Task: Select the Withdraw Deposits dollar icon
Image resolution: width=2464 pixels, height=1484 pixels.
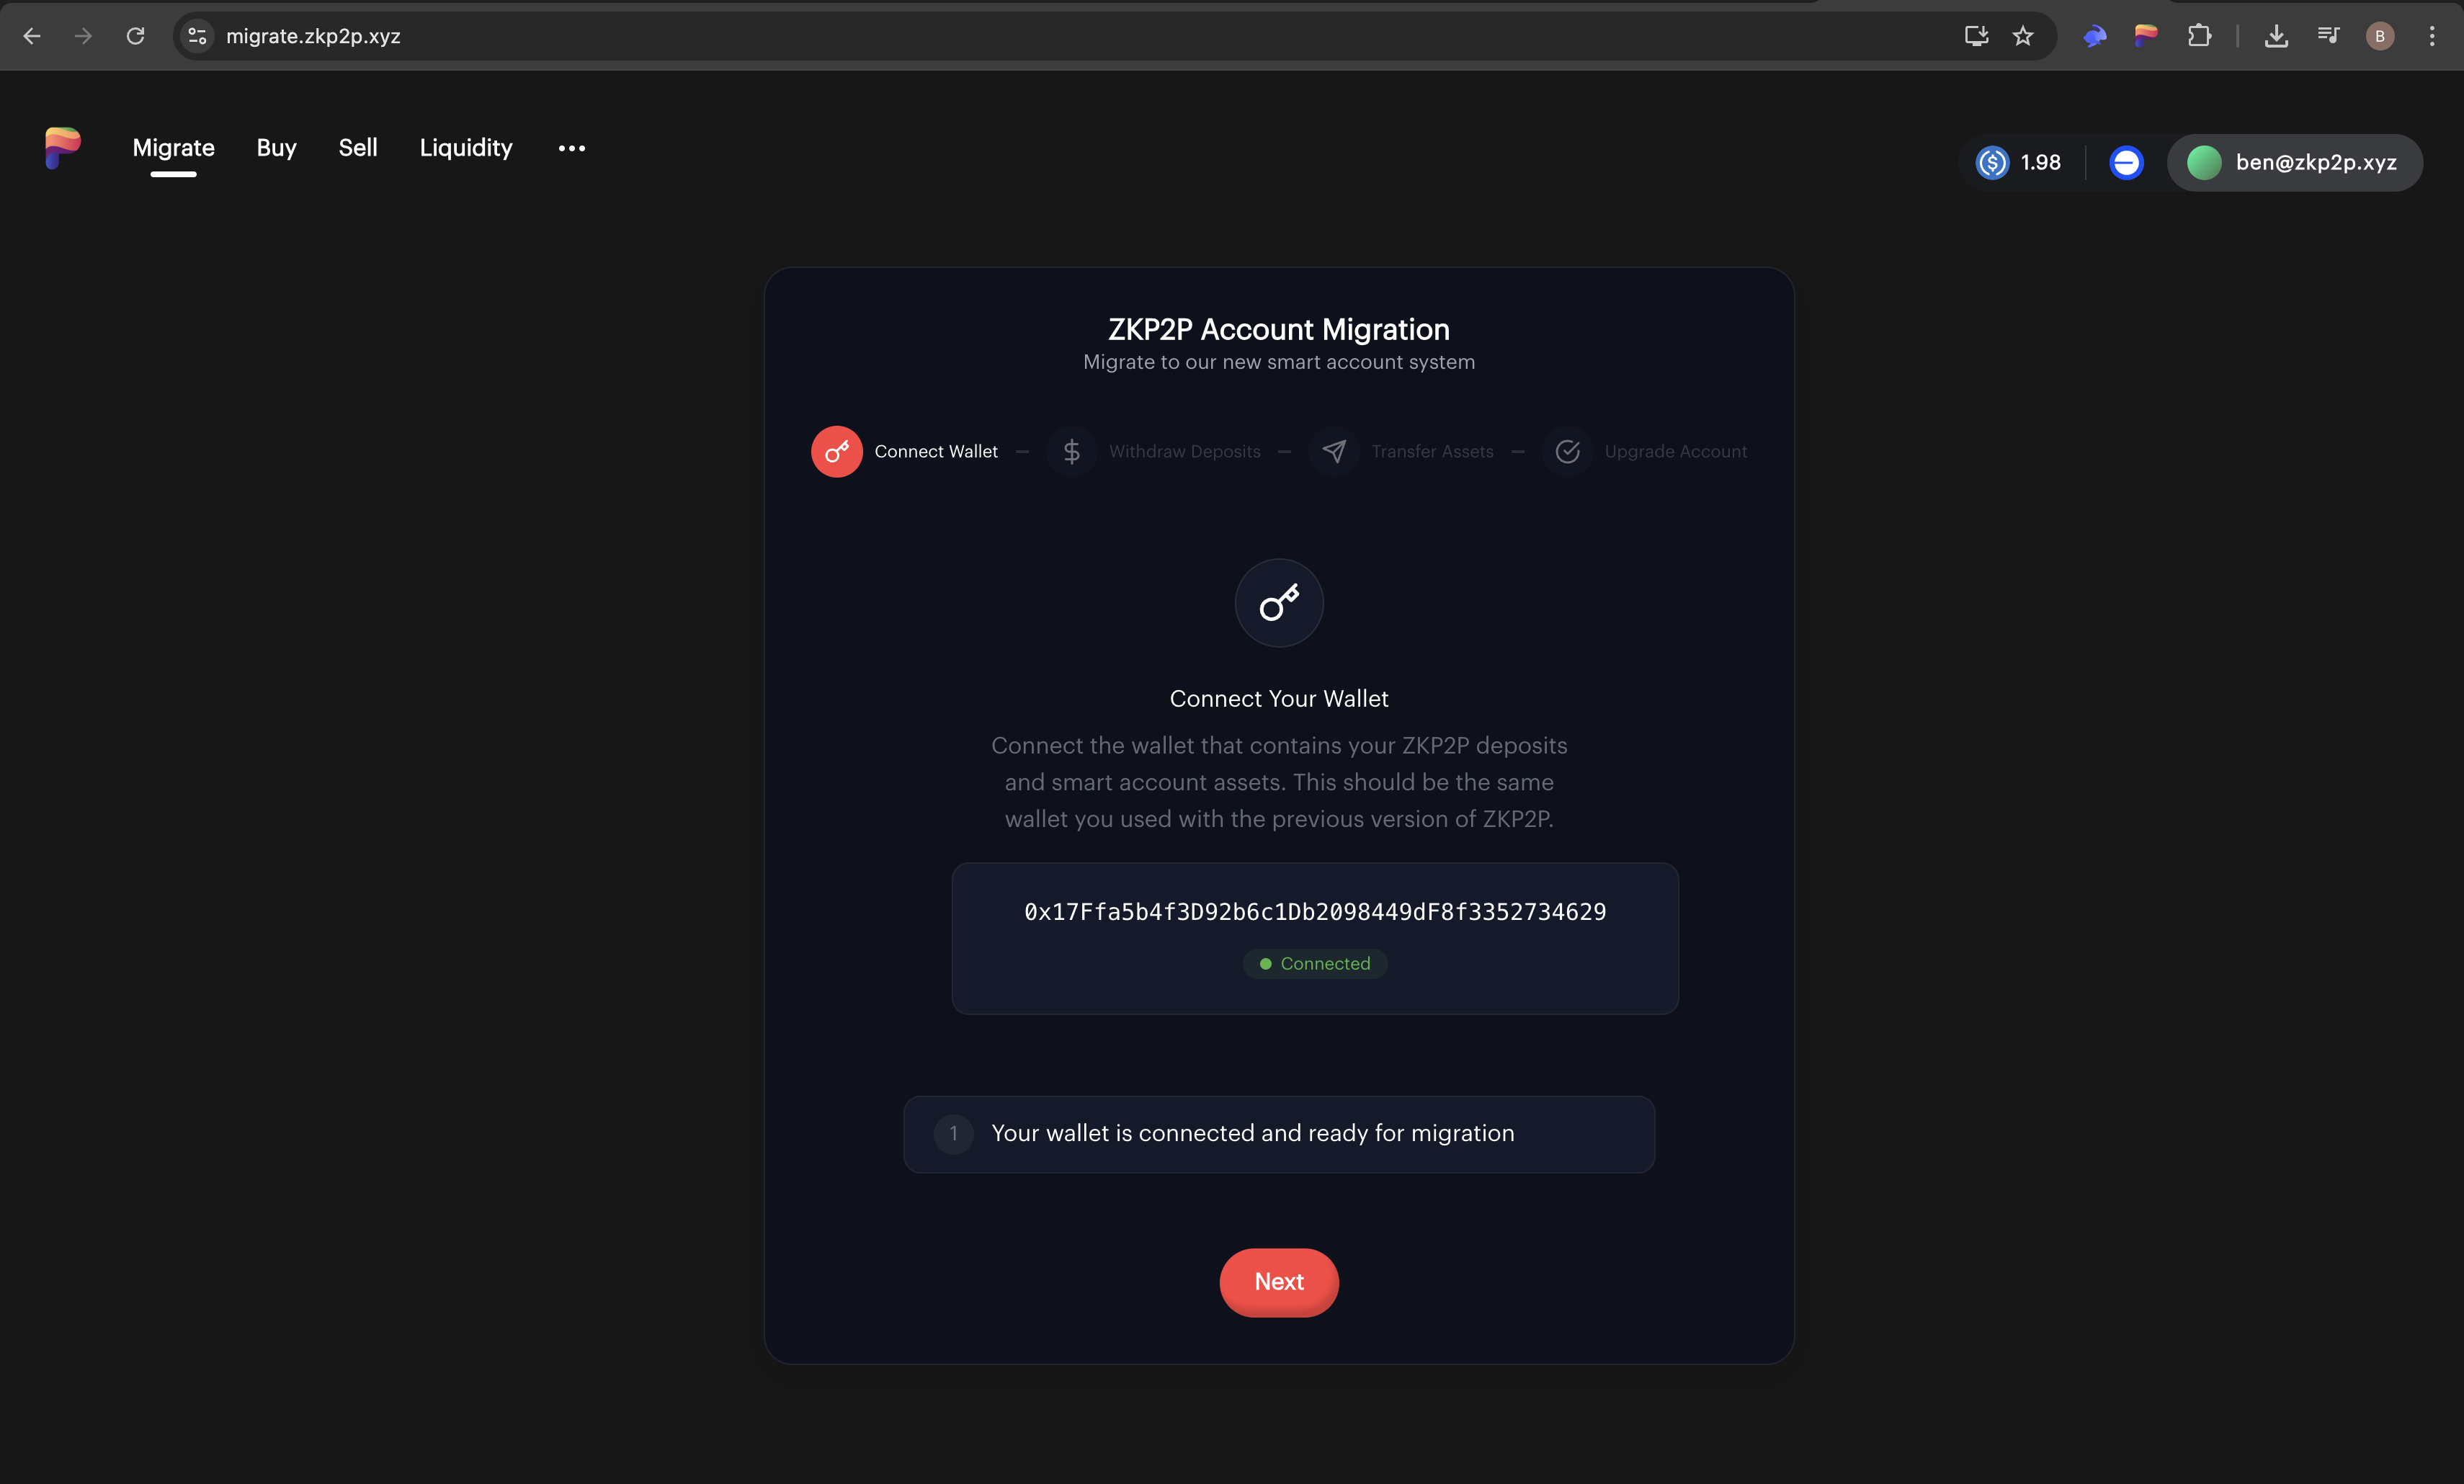Action: (1072, 452)
